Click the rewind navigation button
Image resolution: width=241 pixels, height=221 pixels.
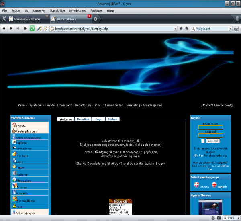[4, 28]
